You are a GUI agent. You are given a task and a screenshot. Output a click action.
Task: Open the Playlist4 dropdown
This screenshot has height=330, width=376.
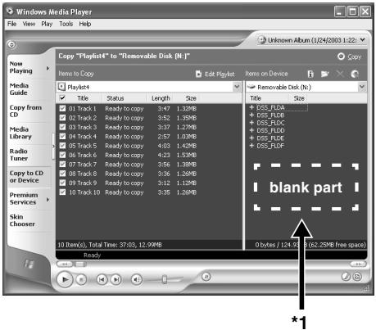pyautogui.click(x=237, y=87)
